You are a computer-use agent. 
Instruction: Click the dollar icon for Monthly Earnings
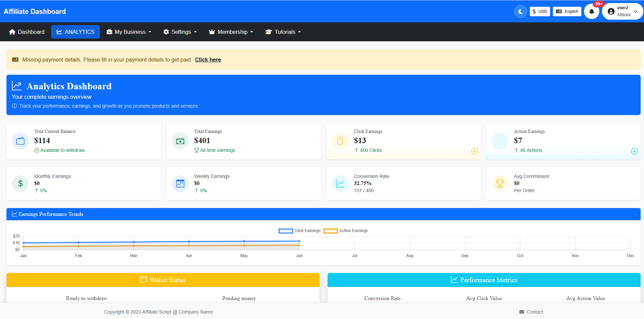[x=20, y=184]
